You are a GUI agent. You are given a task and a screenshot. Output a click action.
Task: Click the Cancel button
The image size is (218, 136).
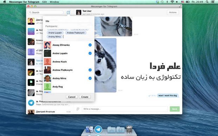72,97
